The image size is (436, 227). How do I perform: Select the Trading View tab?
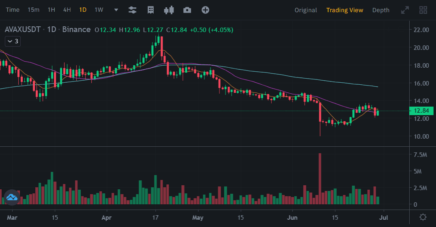345,10
